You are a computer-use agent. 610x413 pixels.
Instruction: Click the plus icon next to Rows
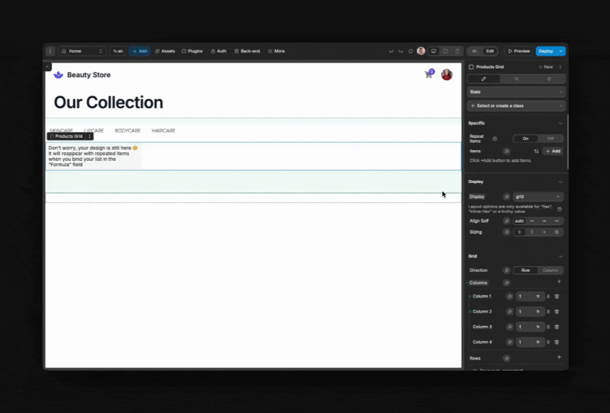tap(559, 358)
